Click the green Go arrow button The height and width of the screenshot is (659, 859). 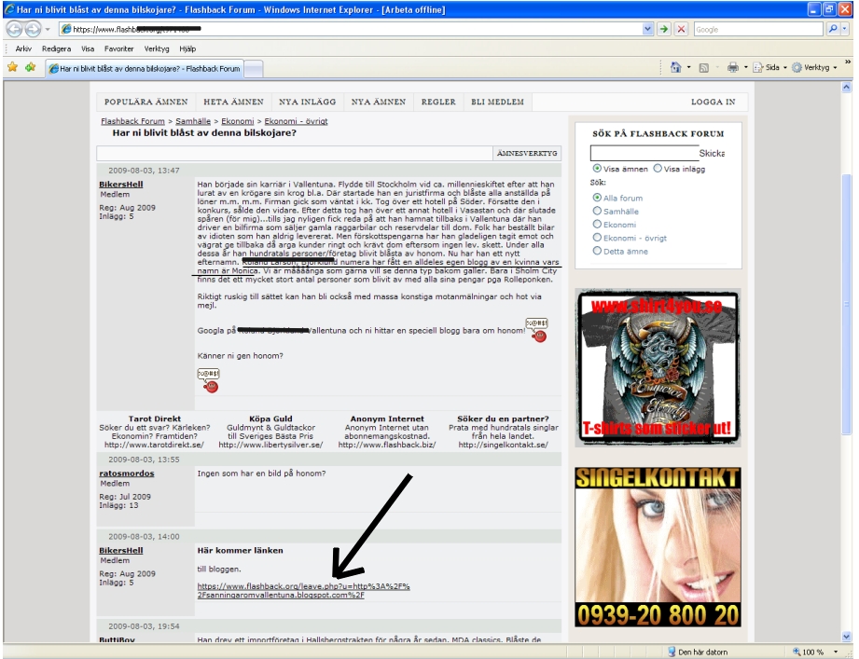(x=664, y=29)
